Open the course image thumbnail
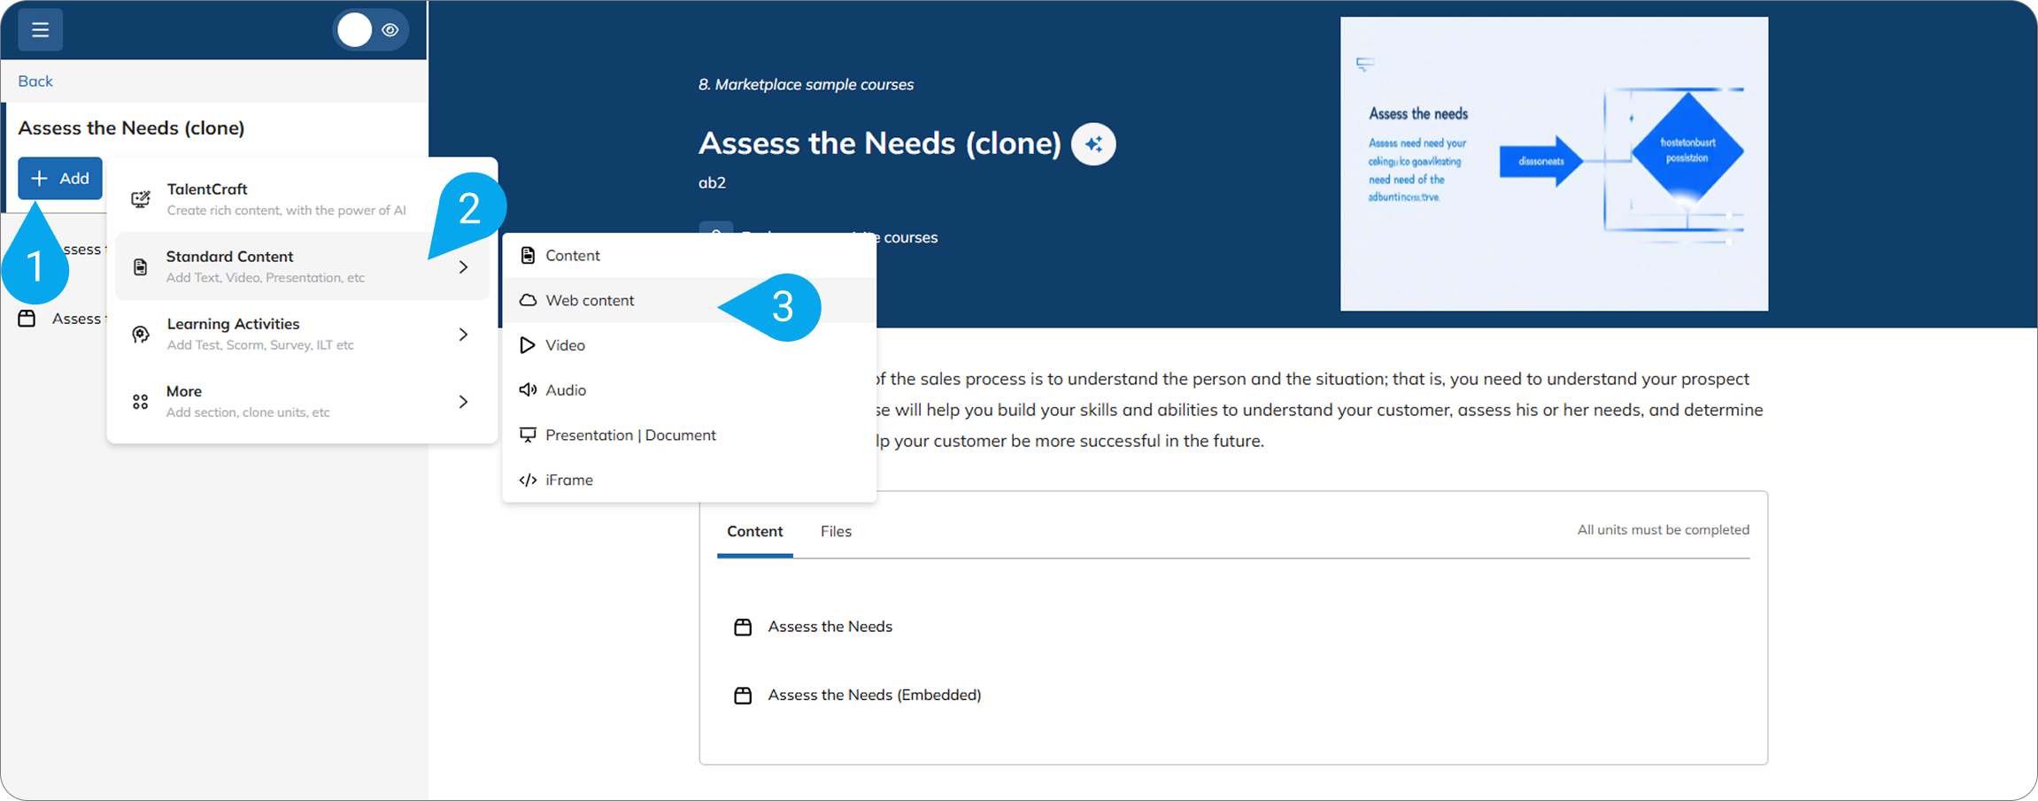2038x801 pixels. pos(1554,164)
